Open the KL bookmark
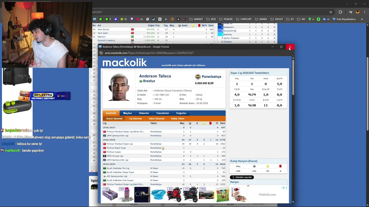 [x=124, y=19]
